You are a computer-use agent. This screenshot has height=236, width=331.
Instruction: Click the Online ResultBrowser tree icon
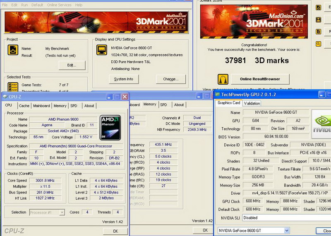tap(223, 79)
